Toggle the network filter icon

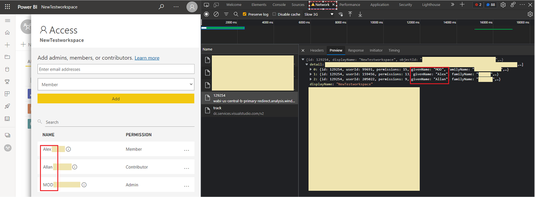point(226,14)
